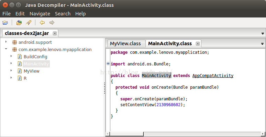
Task: Close the classes-dex2jar.jar tab
Action: click(55, 33)
